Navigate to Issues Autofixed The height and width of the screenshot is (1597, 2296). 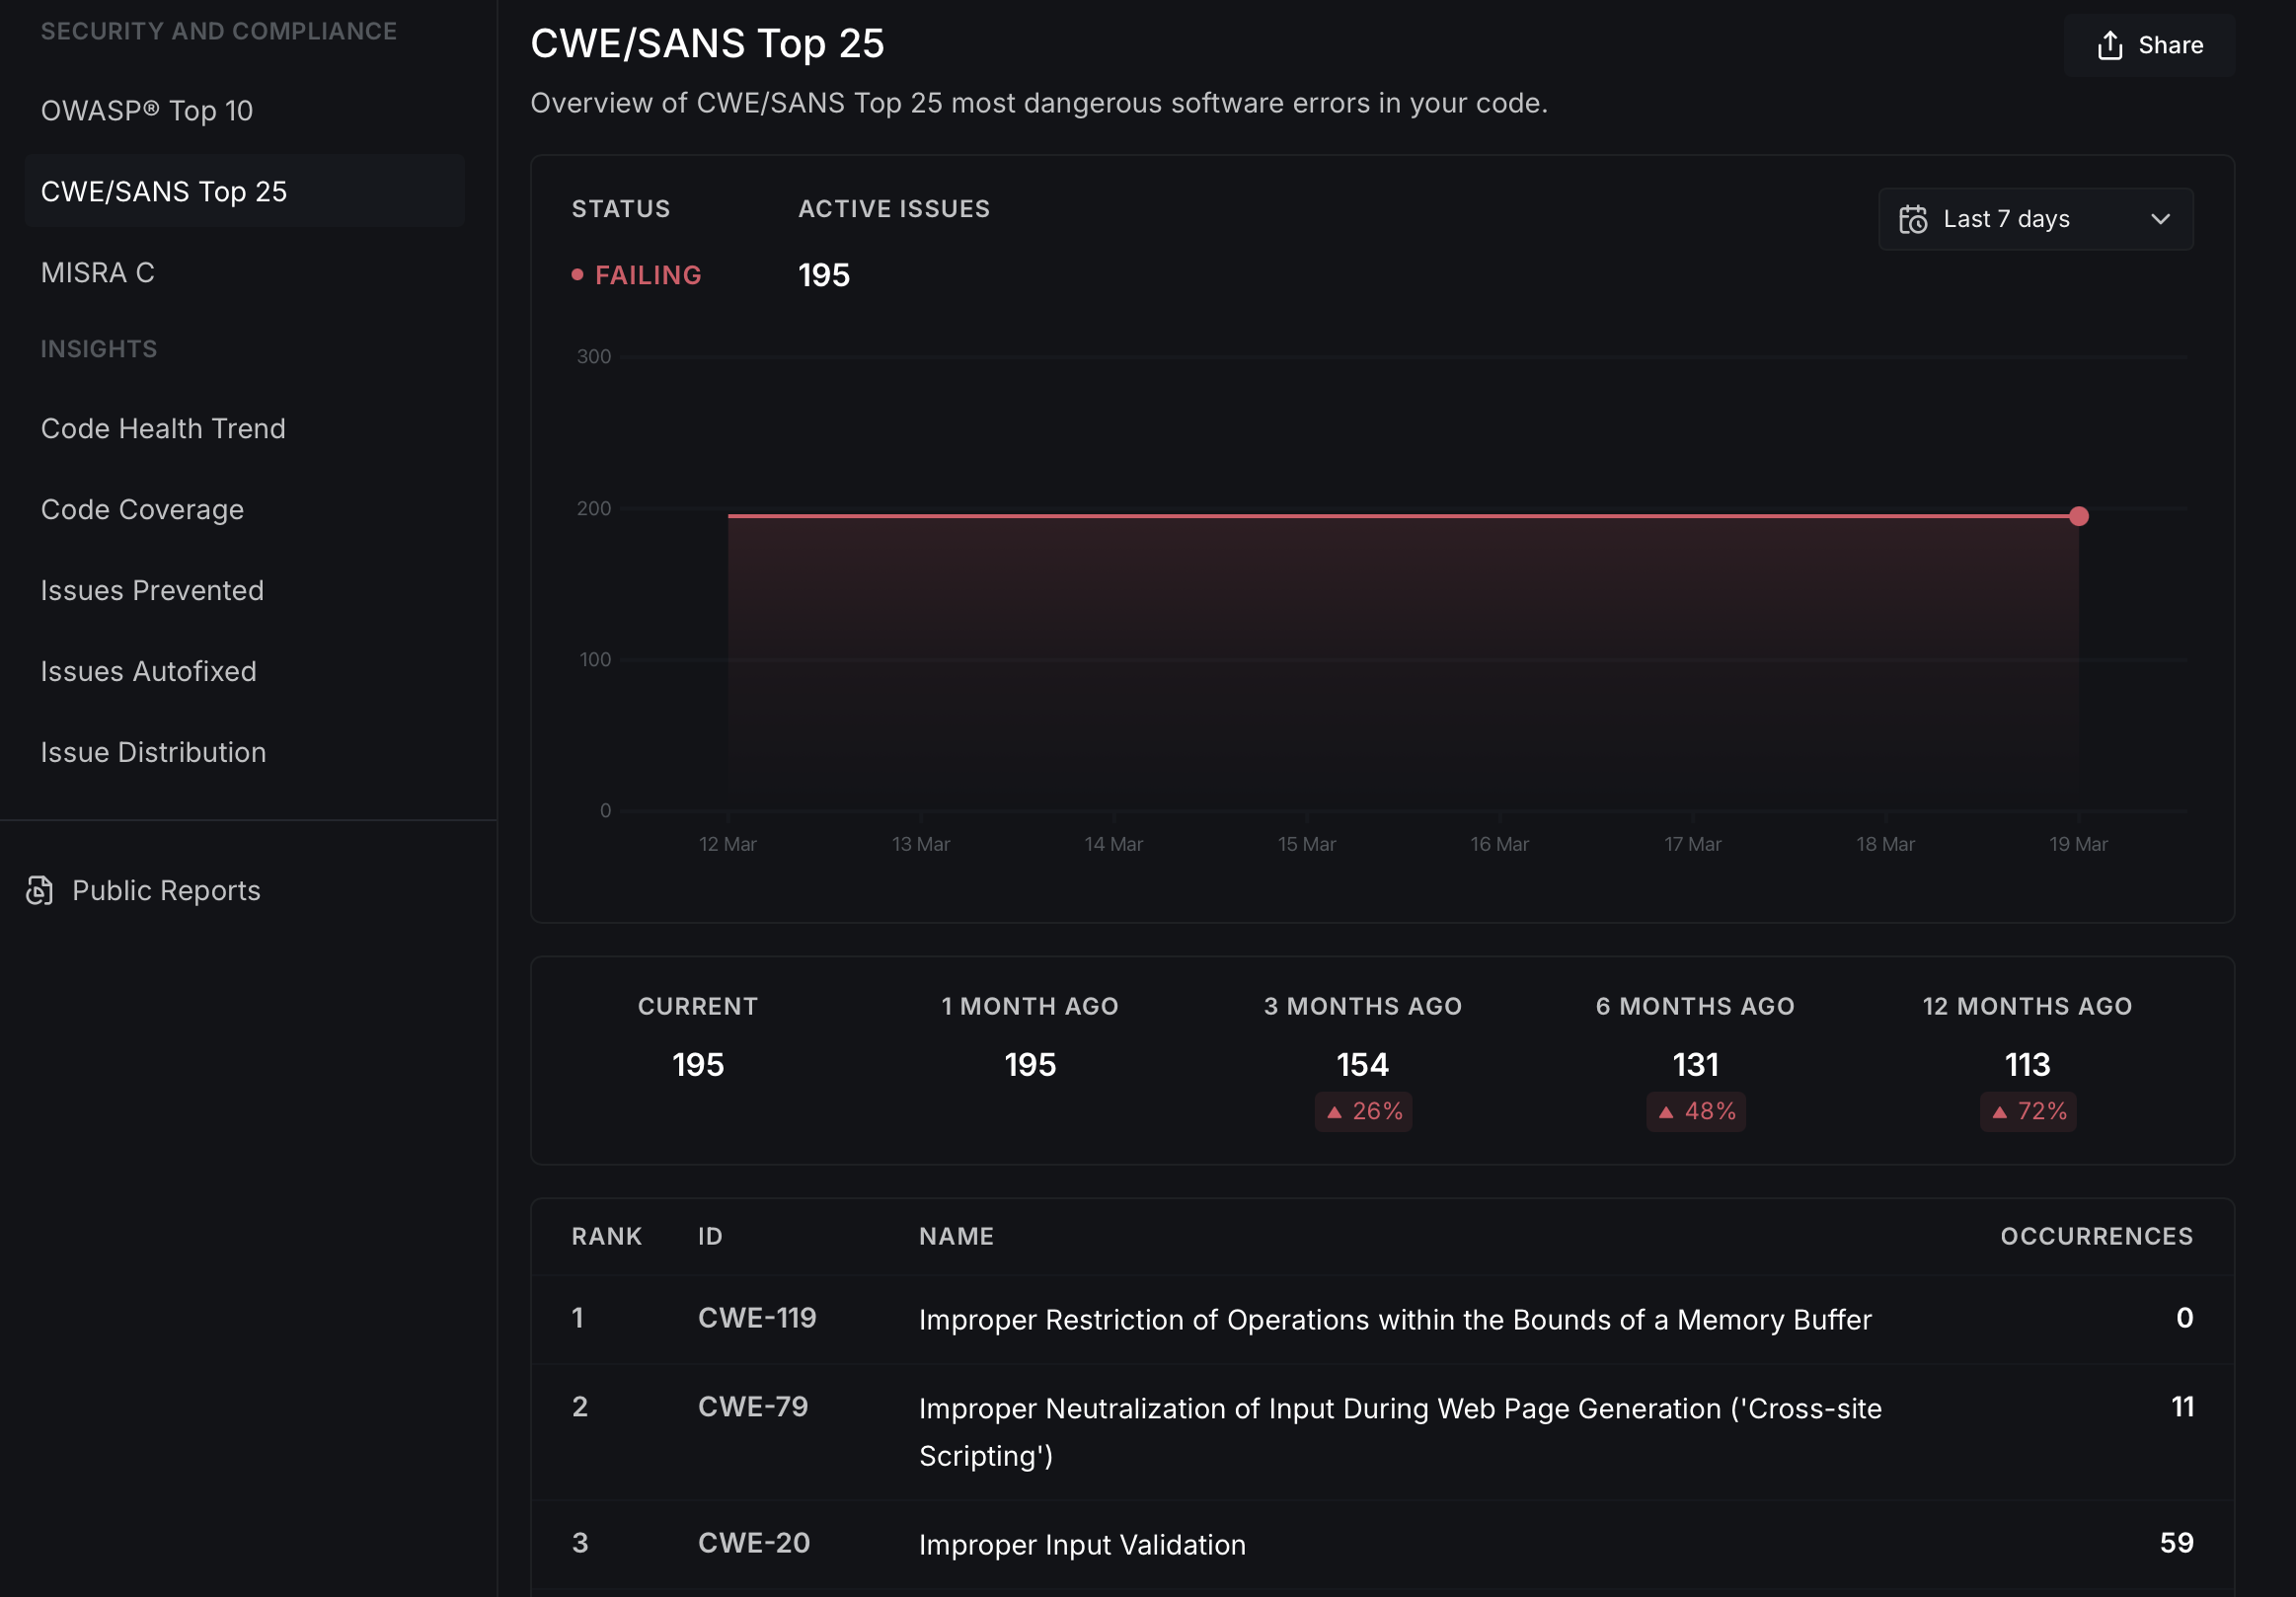[148, 671]
